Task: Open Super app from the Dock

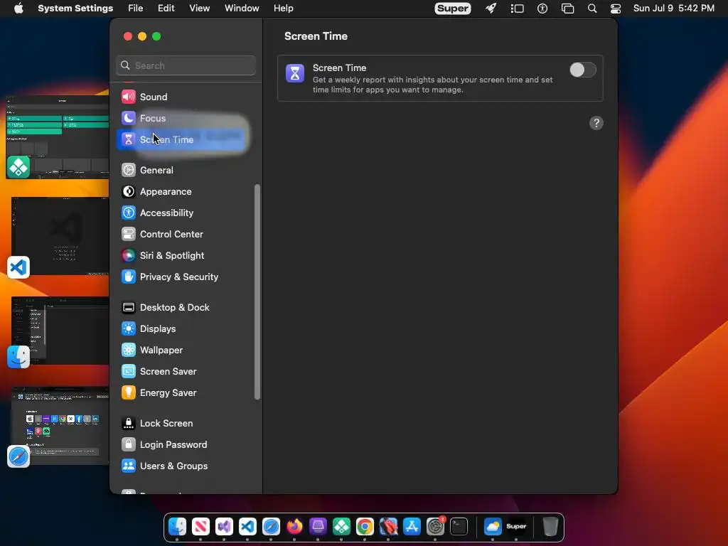Action: [x=516, y=527]
